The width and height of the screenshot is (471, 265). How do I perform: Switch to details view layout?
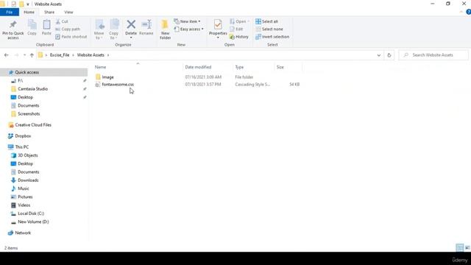click(x=459, y=247)
